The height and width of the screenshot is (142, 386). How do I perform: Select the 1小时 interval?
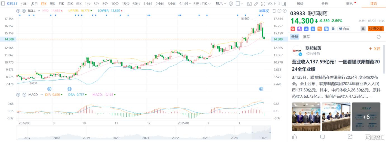[x=148, y=4]
